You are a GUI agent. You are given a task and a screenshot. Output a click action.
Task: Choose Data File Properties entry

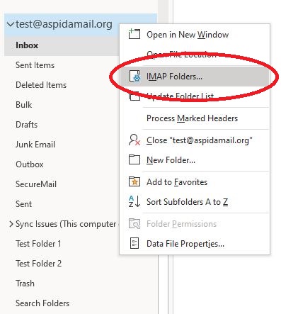[x=185, y=244]
